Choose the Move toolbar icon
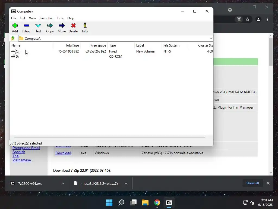The height and width of the screenshot is (209, 278). point(62,28)
